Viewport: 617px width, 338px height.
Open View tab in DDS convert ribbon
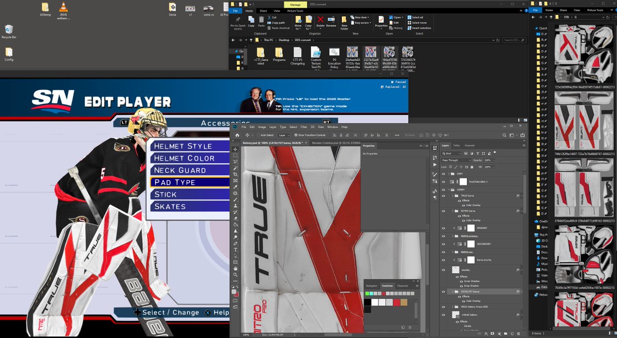(277, 10)
